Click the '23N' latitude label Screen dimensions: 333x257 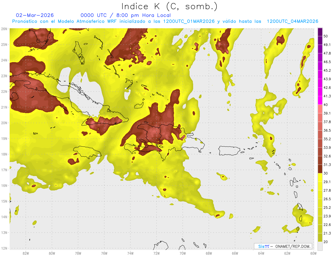(x=4, y=76)
